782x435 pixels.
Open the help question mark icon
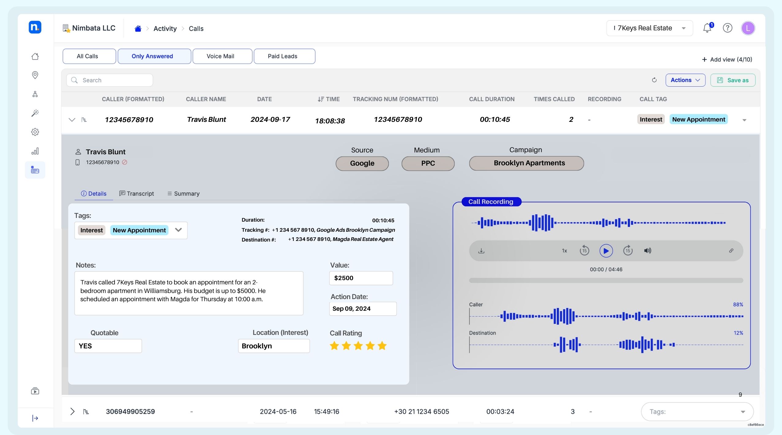click(x=727, y=28)
